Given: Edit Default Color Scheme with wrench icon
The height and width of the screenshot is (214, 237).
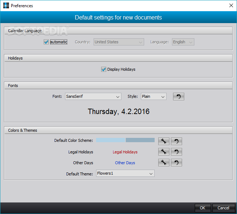Looking at the screenshot, I should point(164,141).
